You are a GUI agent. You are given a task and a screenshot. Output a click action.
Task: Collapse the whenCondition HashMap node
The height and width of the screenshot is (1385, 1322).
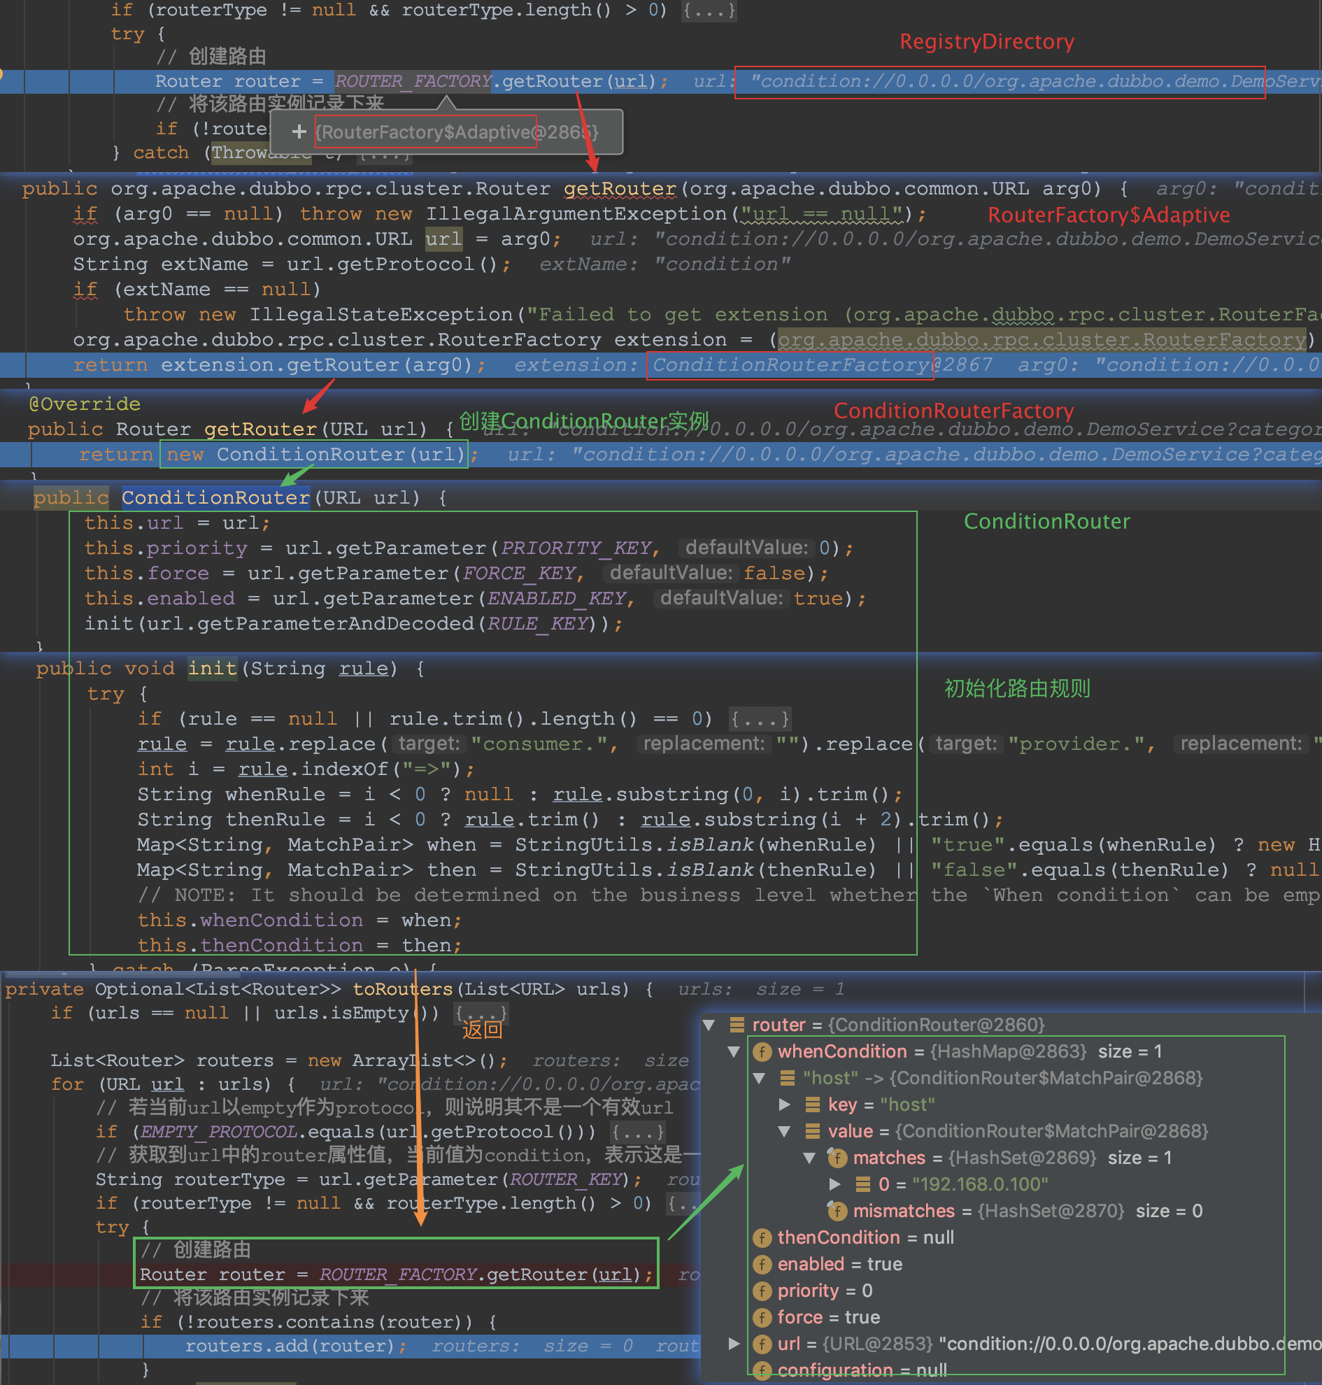point(734,1051)
